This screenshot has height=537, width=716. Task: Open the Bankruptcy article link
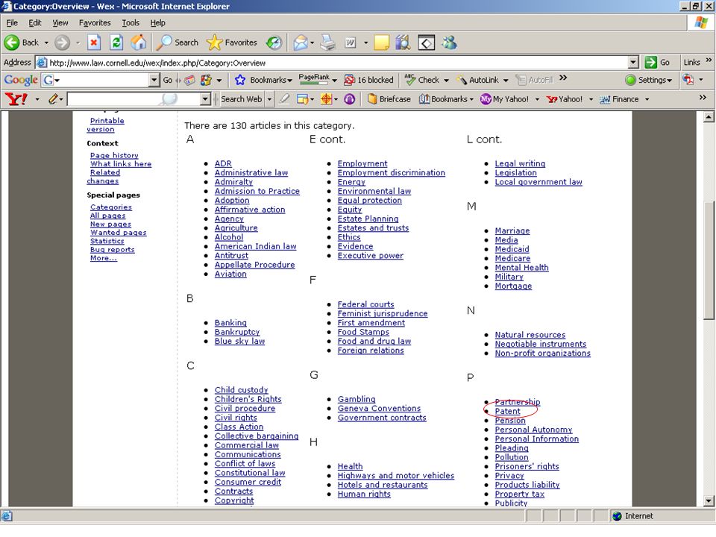pos(237,332)
